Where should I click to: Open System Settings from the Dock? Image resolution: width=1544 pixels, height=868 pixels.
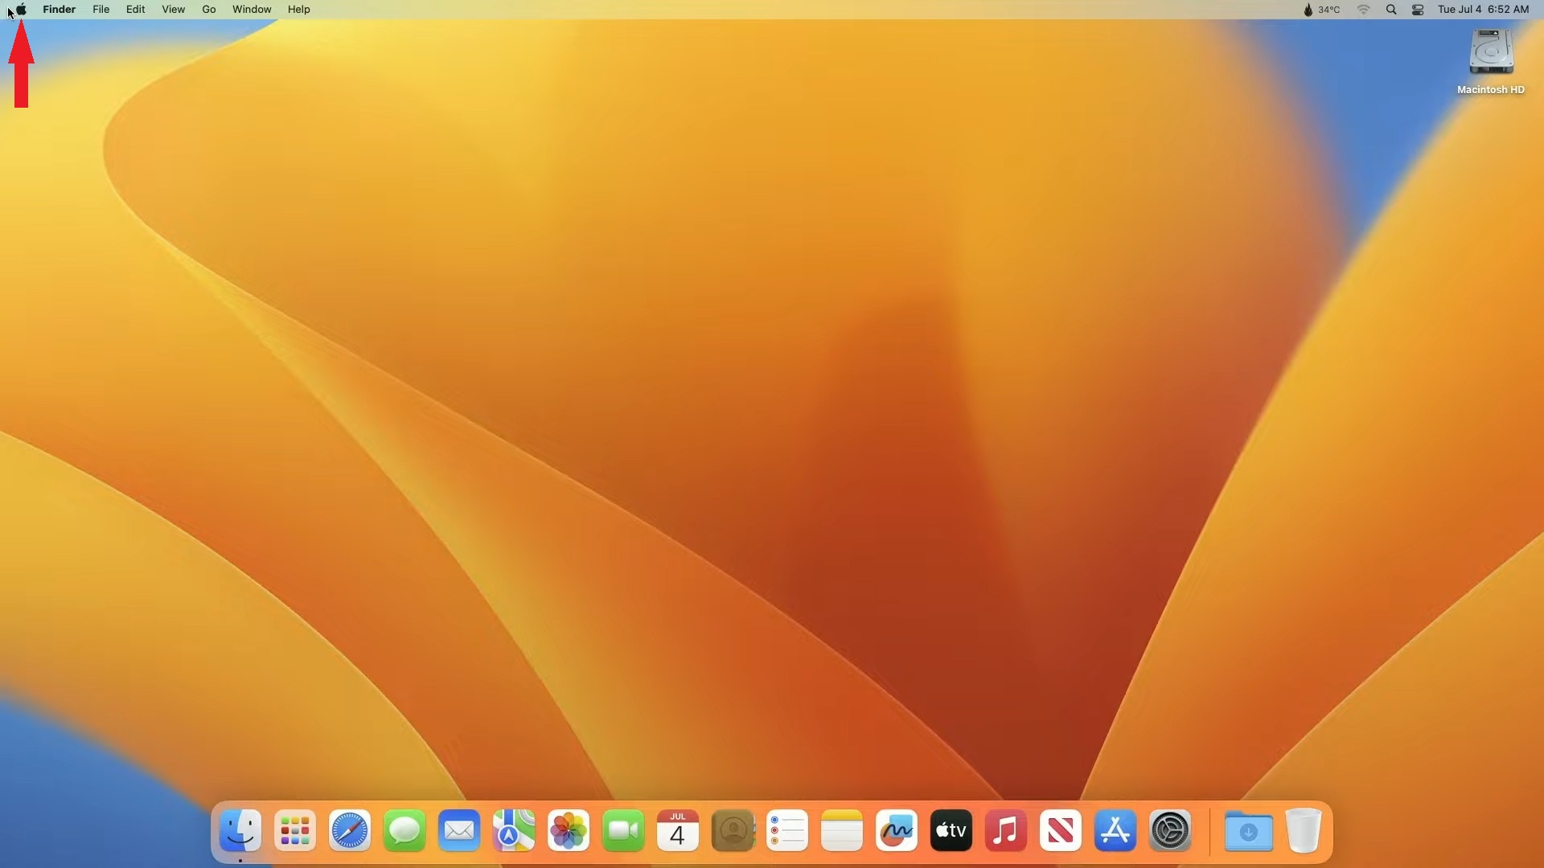click(1170, 830)
